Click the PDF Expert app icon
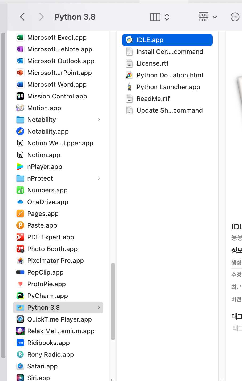 pos(20,237)
